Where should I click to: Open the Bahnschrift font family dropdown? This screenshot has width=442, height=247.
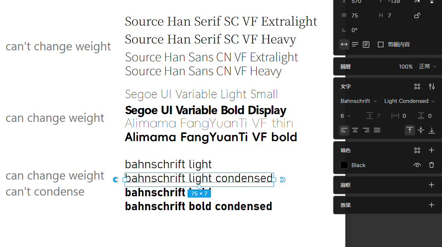click(x=358, y=101)
